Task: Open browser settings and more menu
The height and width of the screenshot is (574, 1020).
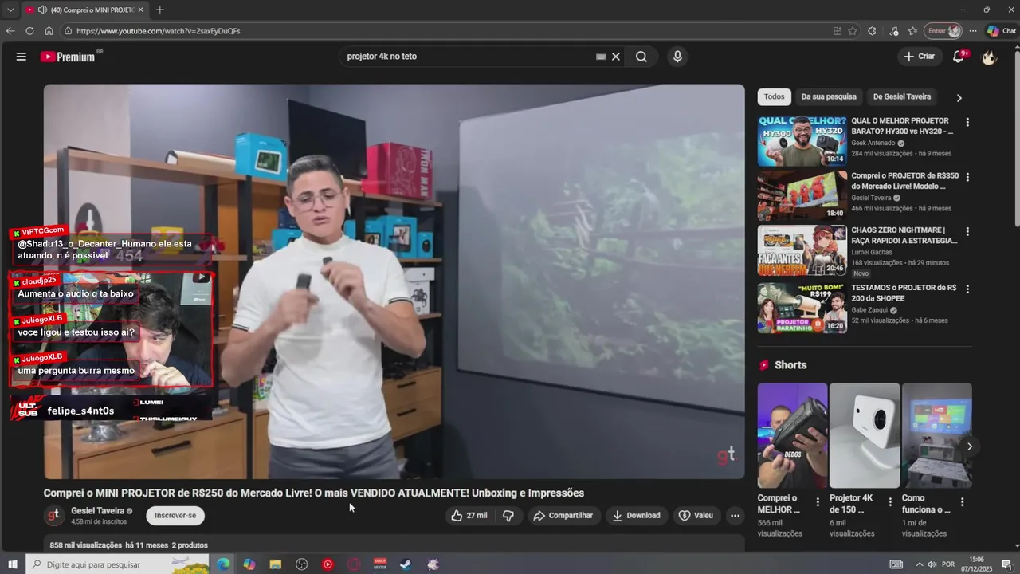Action: click(972, 31)
